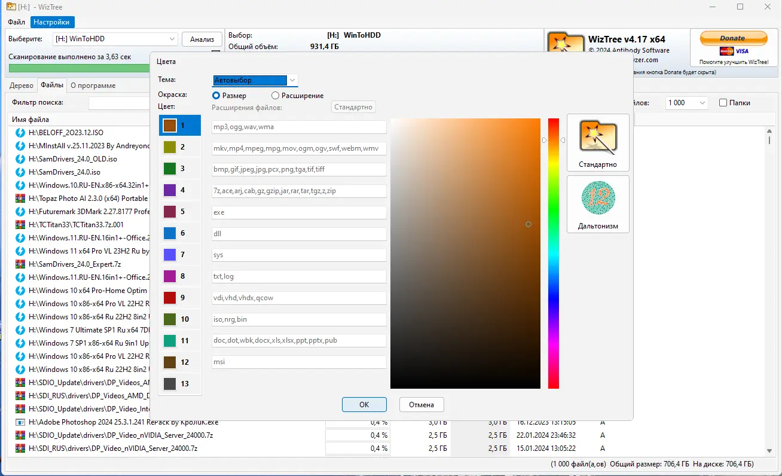
Task: Open the Тема dropdown showing Автовыбор
Action: (x=255, y=80)
